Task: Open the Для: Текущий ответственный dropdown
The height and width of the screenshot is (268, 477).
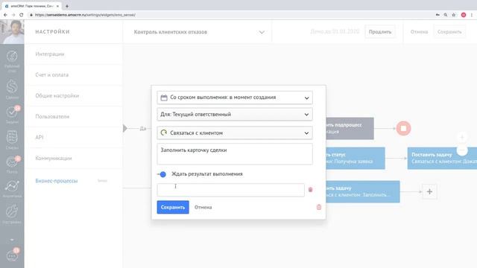Action: pos(235,115)
